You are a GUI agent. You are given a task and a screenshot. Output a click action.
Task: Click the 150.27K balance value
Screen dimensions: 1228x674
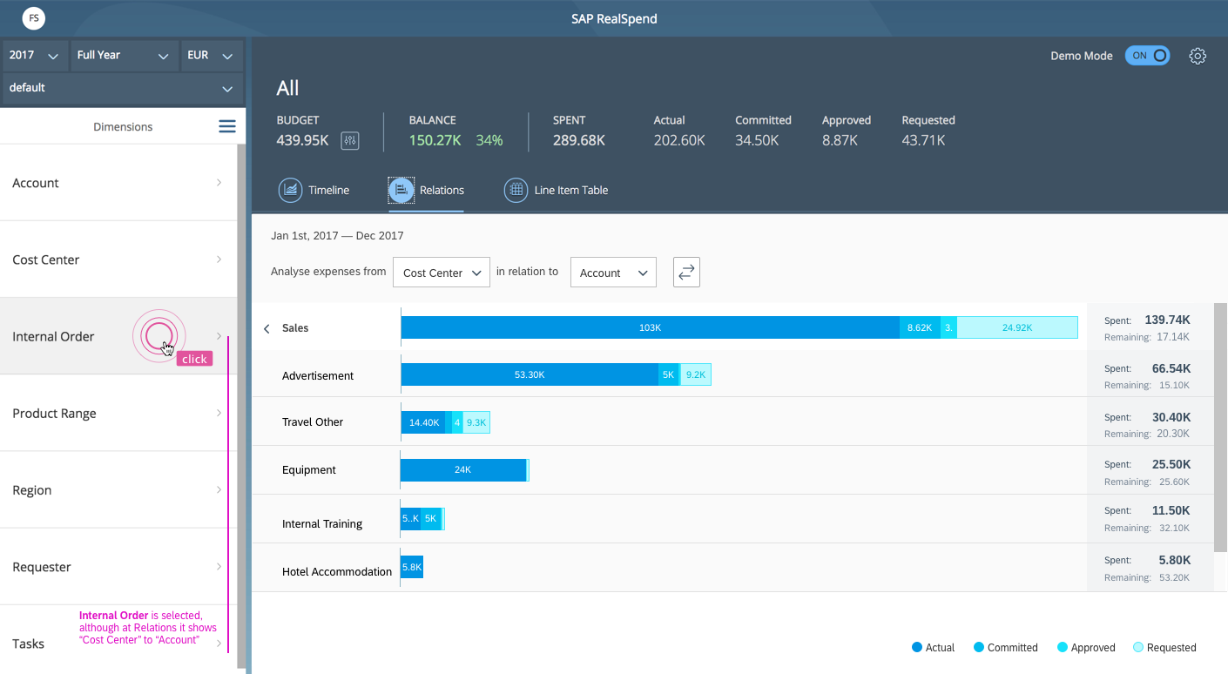click(435, 140)
